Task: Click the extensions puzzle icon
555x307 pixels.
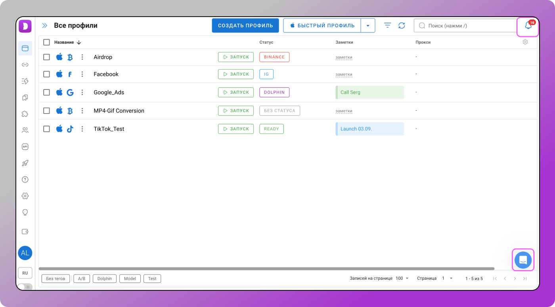Action: 25,114
